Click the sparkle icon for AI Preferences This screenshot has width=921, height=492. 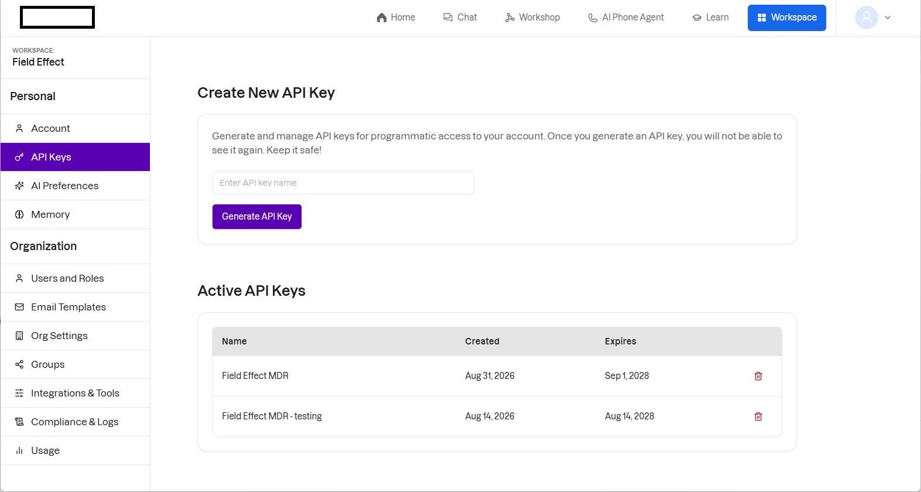[x=19, y=186]
